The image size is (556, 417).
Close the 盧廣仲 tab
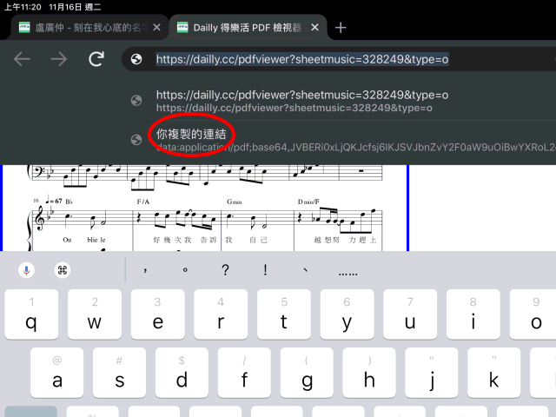tap(156, 28)
